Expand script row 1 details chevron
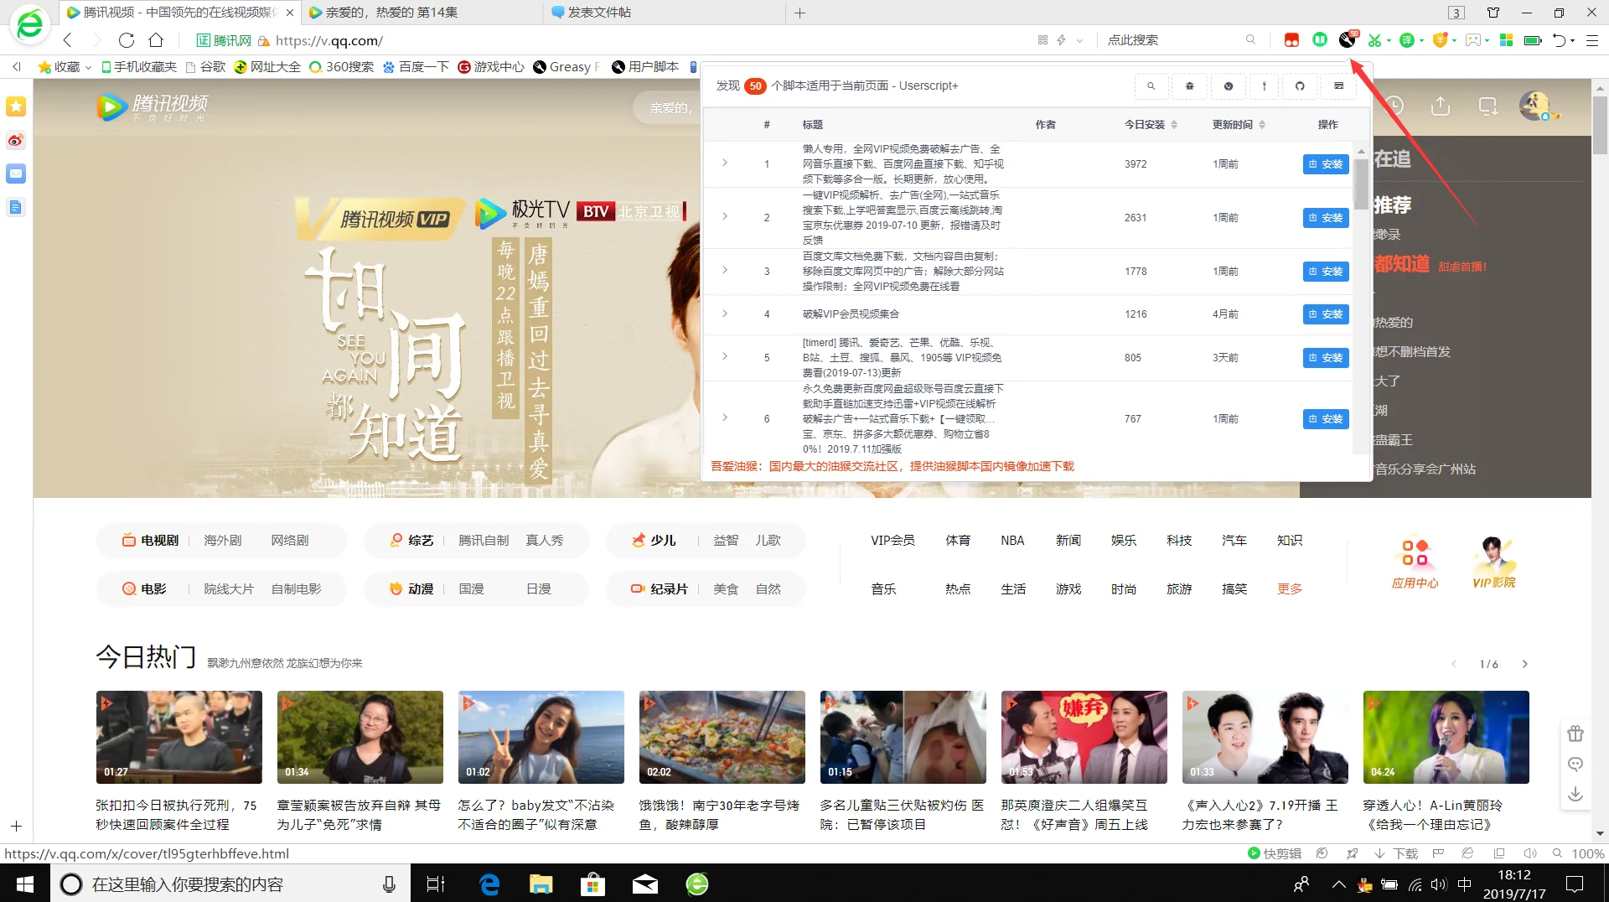 [725, 163]
